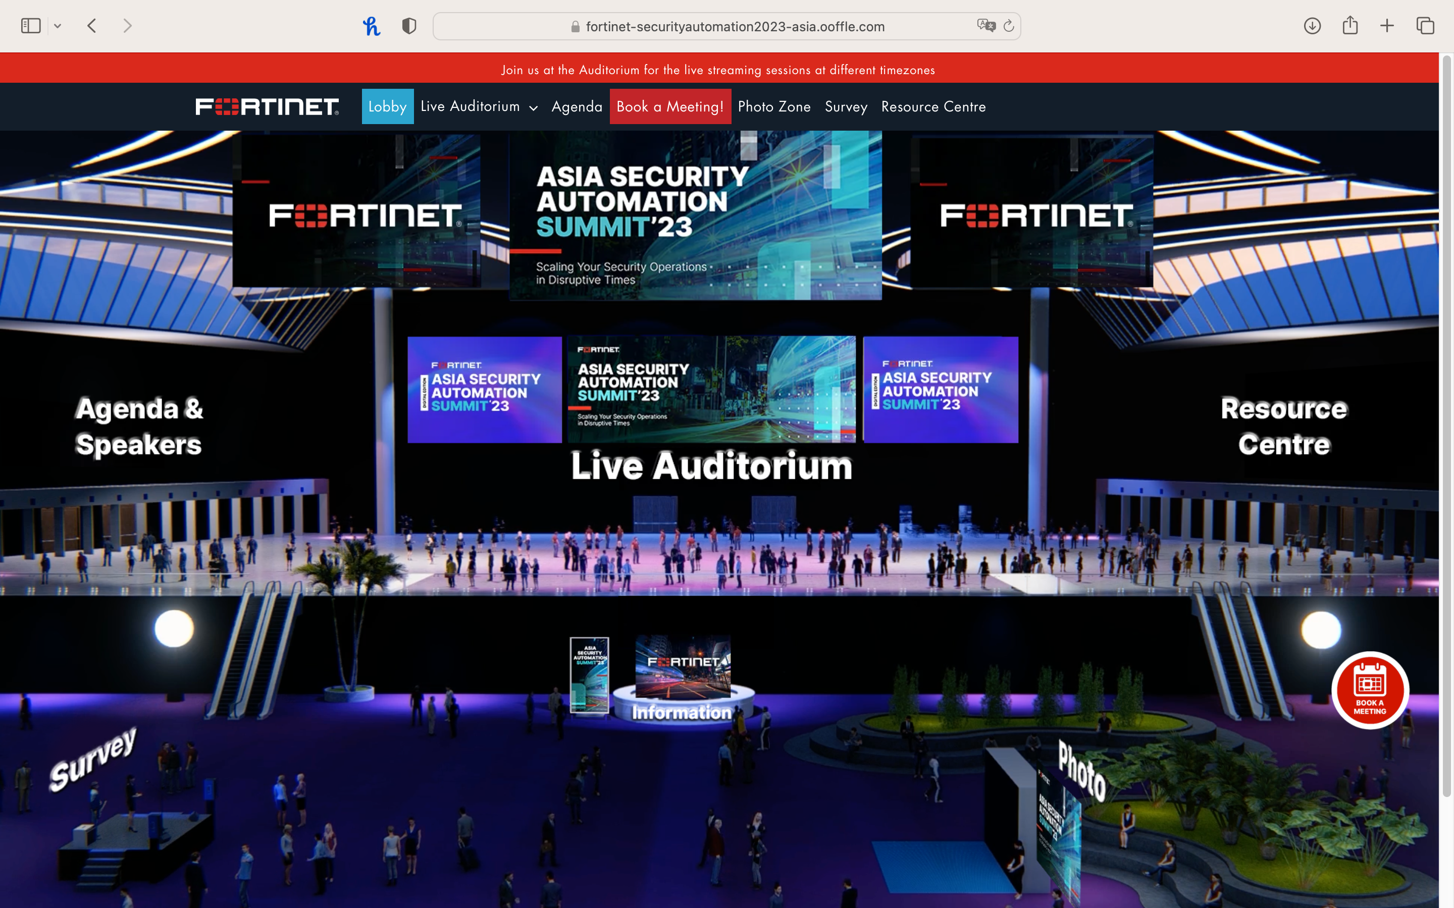The width and height of the screenshot is (1454, 908).
Task: Expand the Live Auditorium dropdown
Action: tap(533, 108)
